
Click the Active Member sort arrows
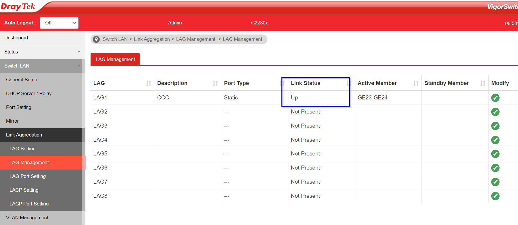[x=416, y=83]
